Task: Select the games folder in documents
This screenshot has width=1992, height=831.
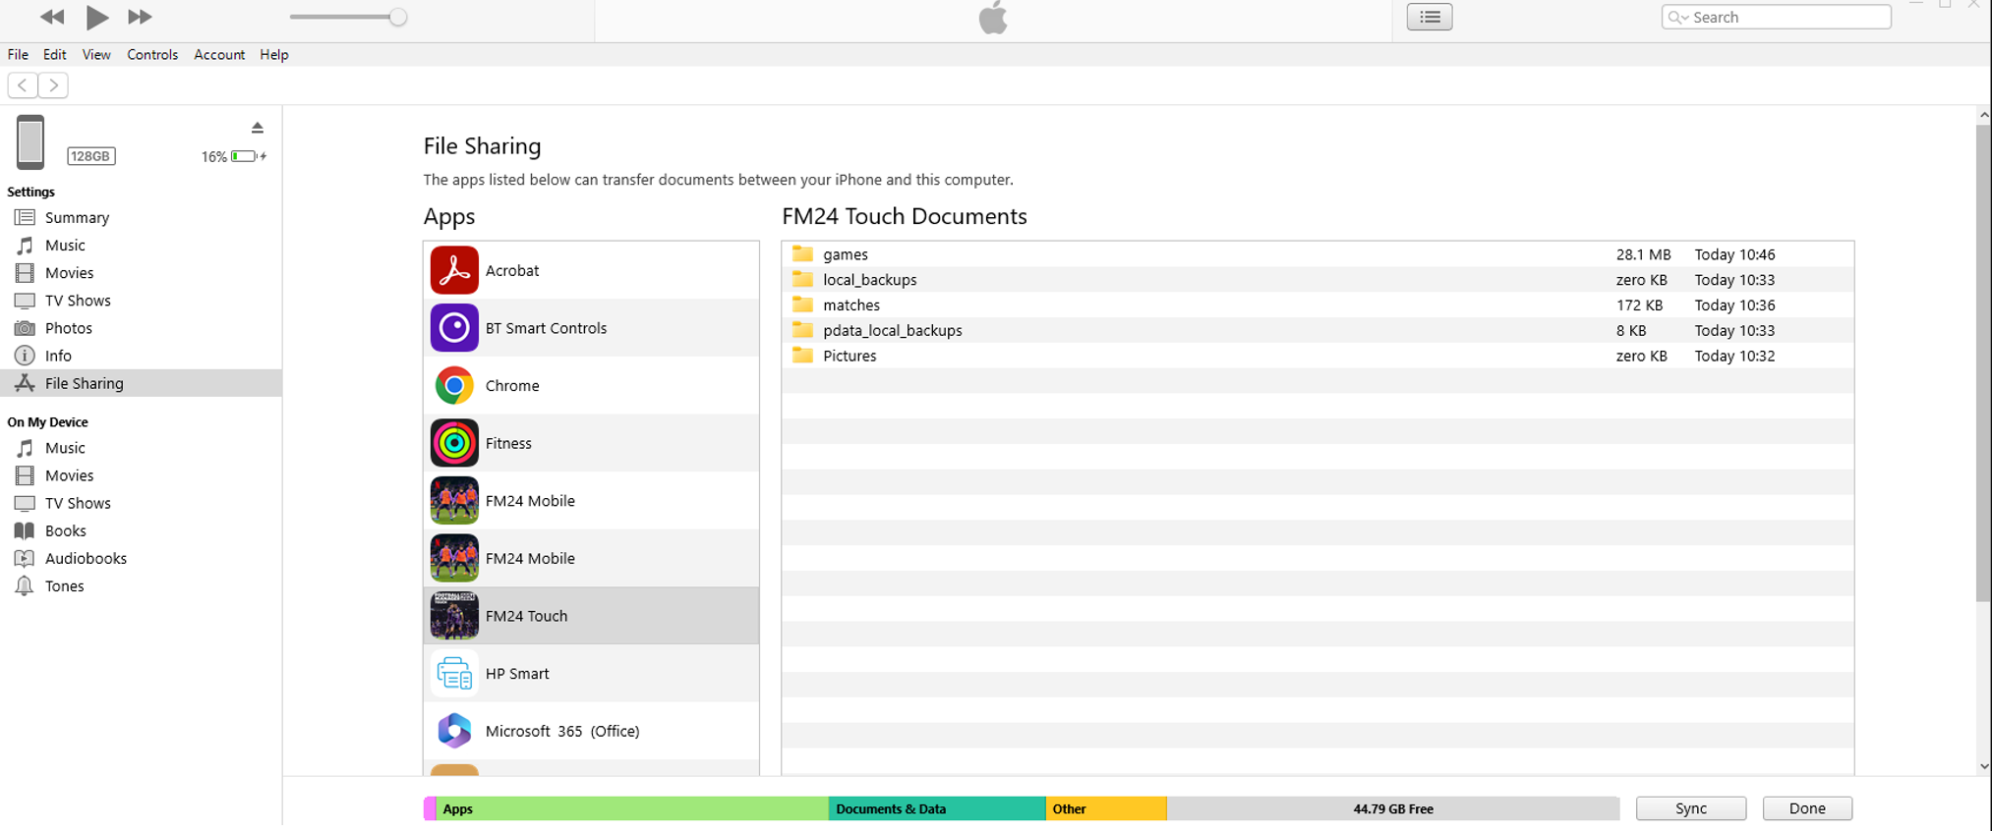Action: [x=845, y=254]
